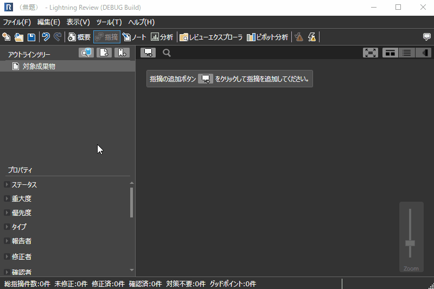
Task: Click the warning triangle with pencil icon
Action: click(299, 37)
